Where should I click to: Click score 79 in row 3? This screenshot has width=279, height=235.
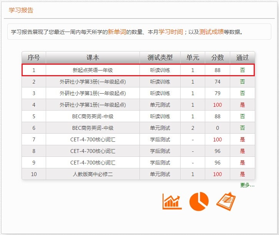pyautogui.click(x=218, y=93)
